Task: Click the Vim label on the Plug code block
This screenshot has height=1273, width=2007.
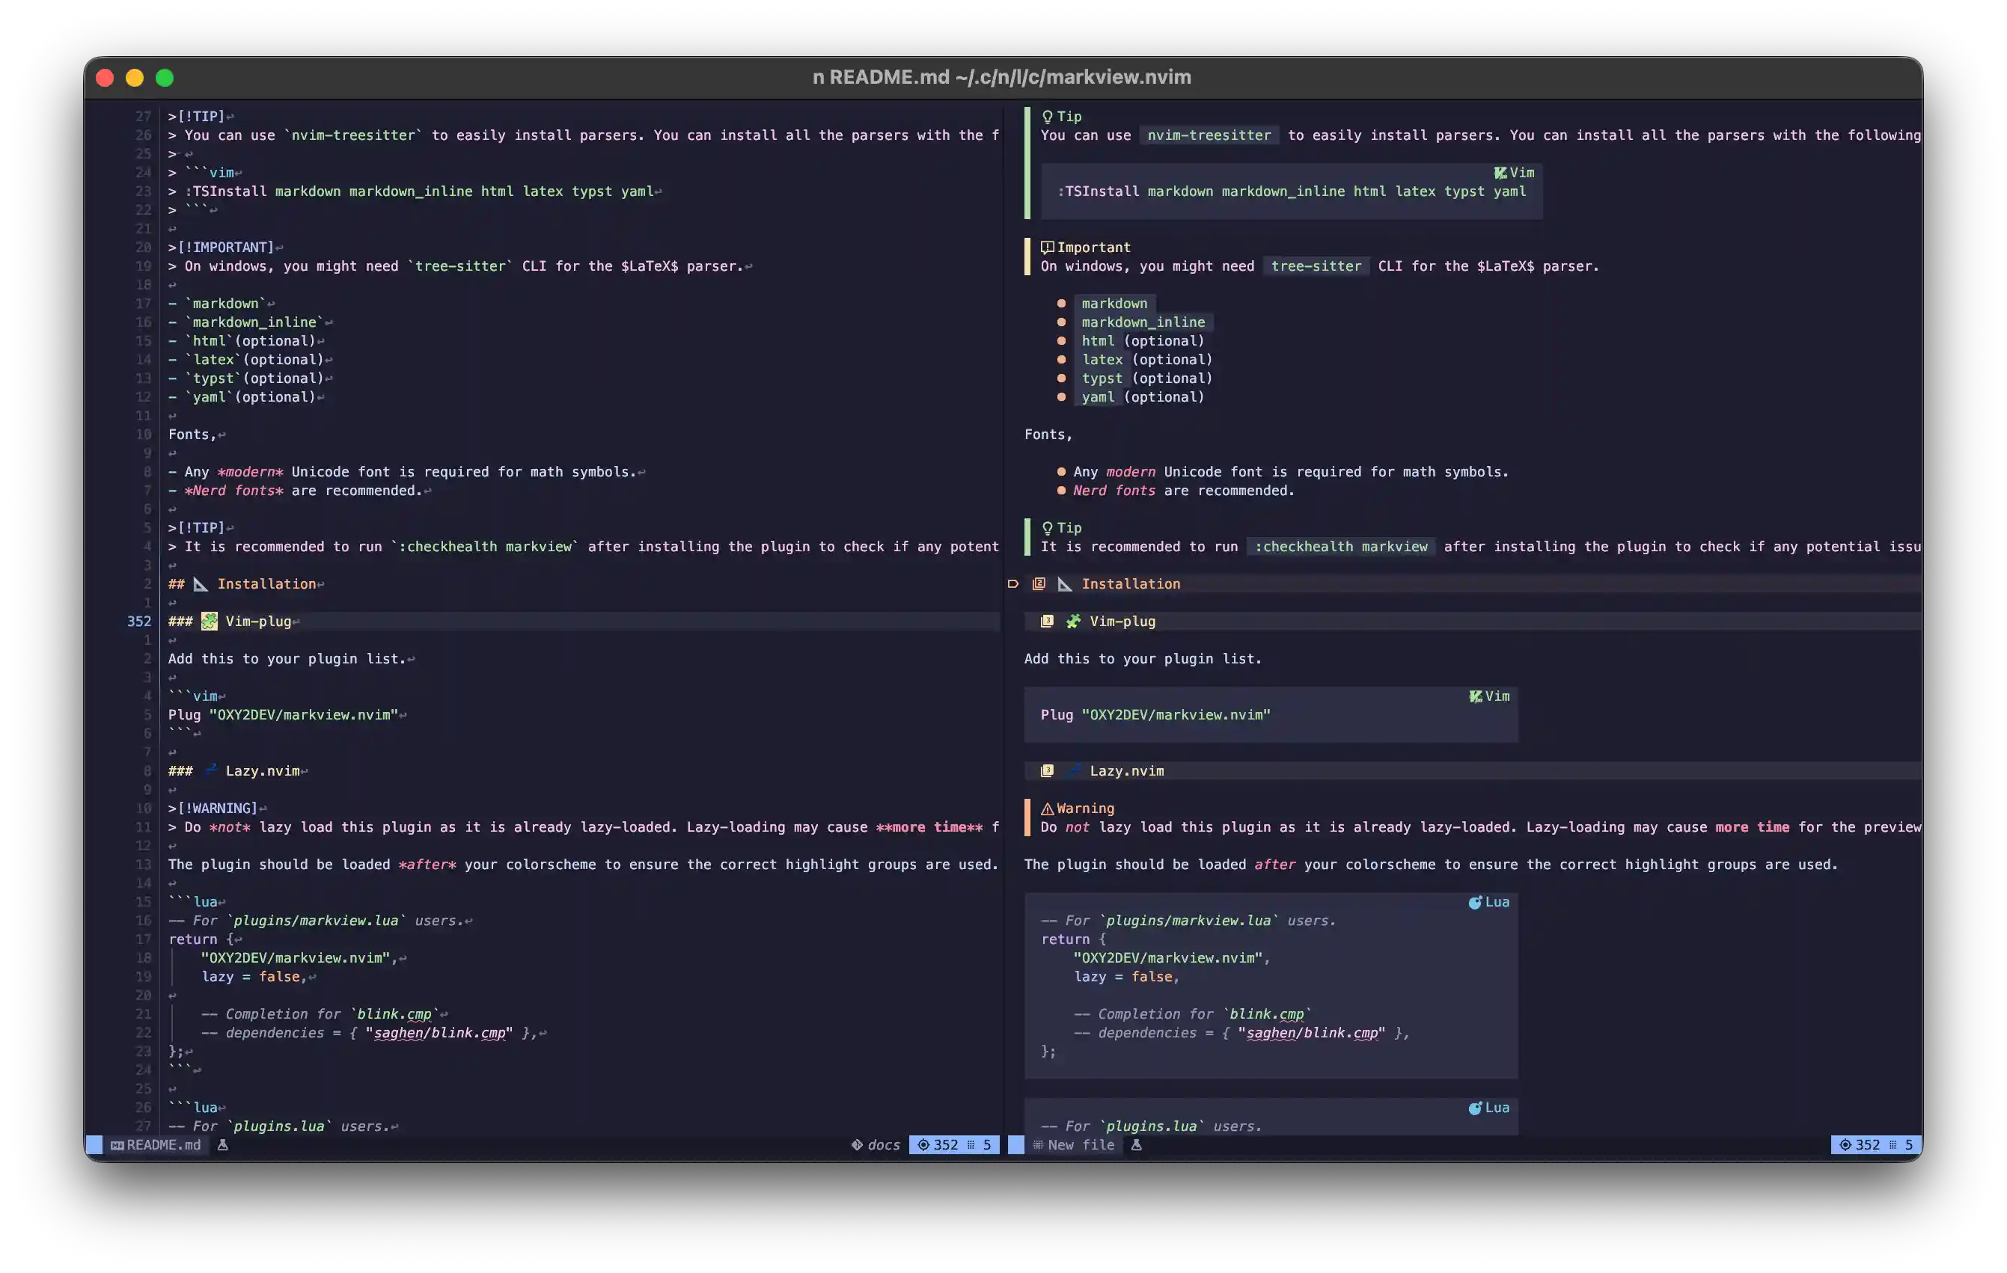Action: pos(1497,696)
